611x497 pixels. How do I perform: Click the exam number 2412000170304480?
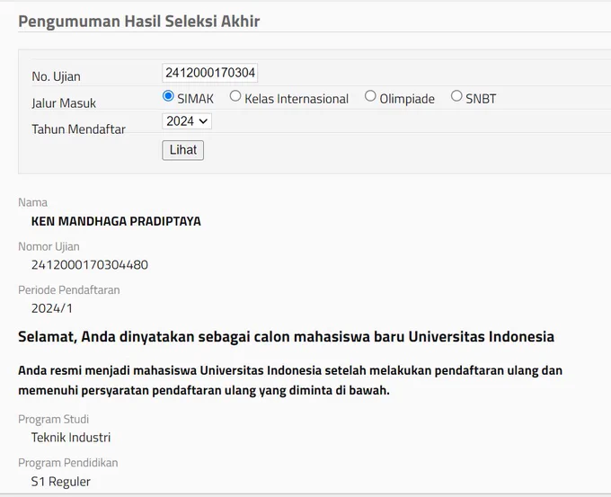click(90, 265)
